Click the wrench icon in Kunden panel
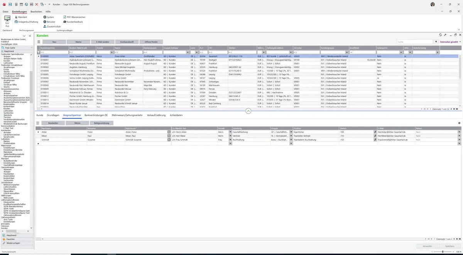The height and width of the screenshot is (255, 463). 445,35
